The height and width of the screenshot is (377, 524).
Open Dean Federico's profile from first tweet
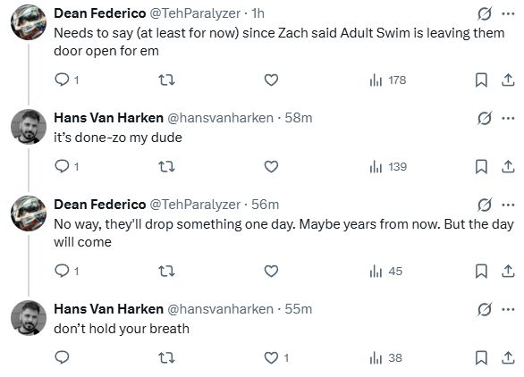[100, 13]
